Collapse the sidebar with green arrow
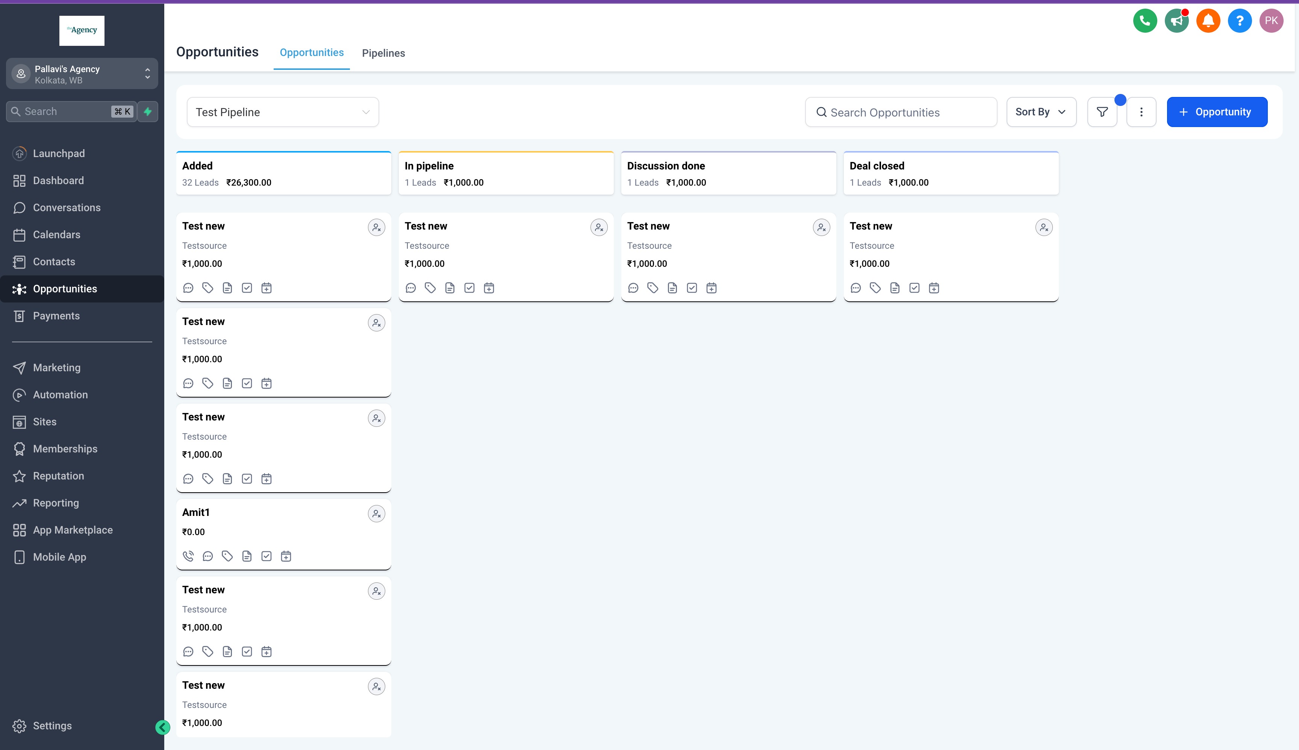 [x=162, y=727]
